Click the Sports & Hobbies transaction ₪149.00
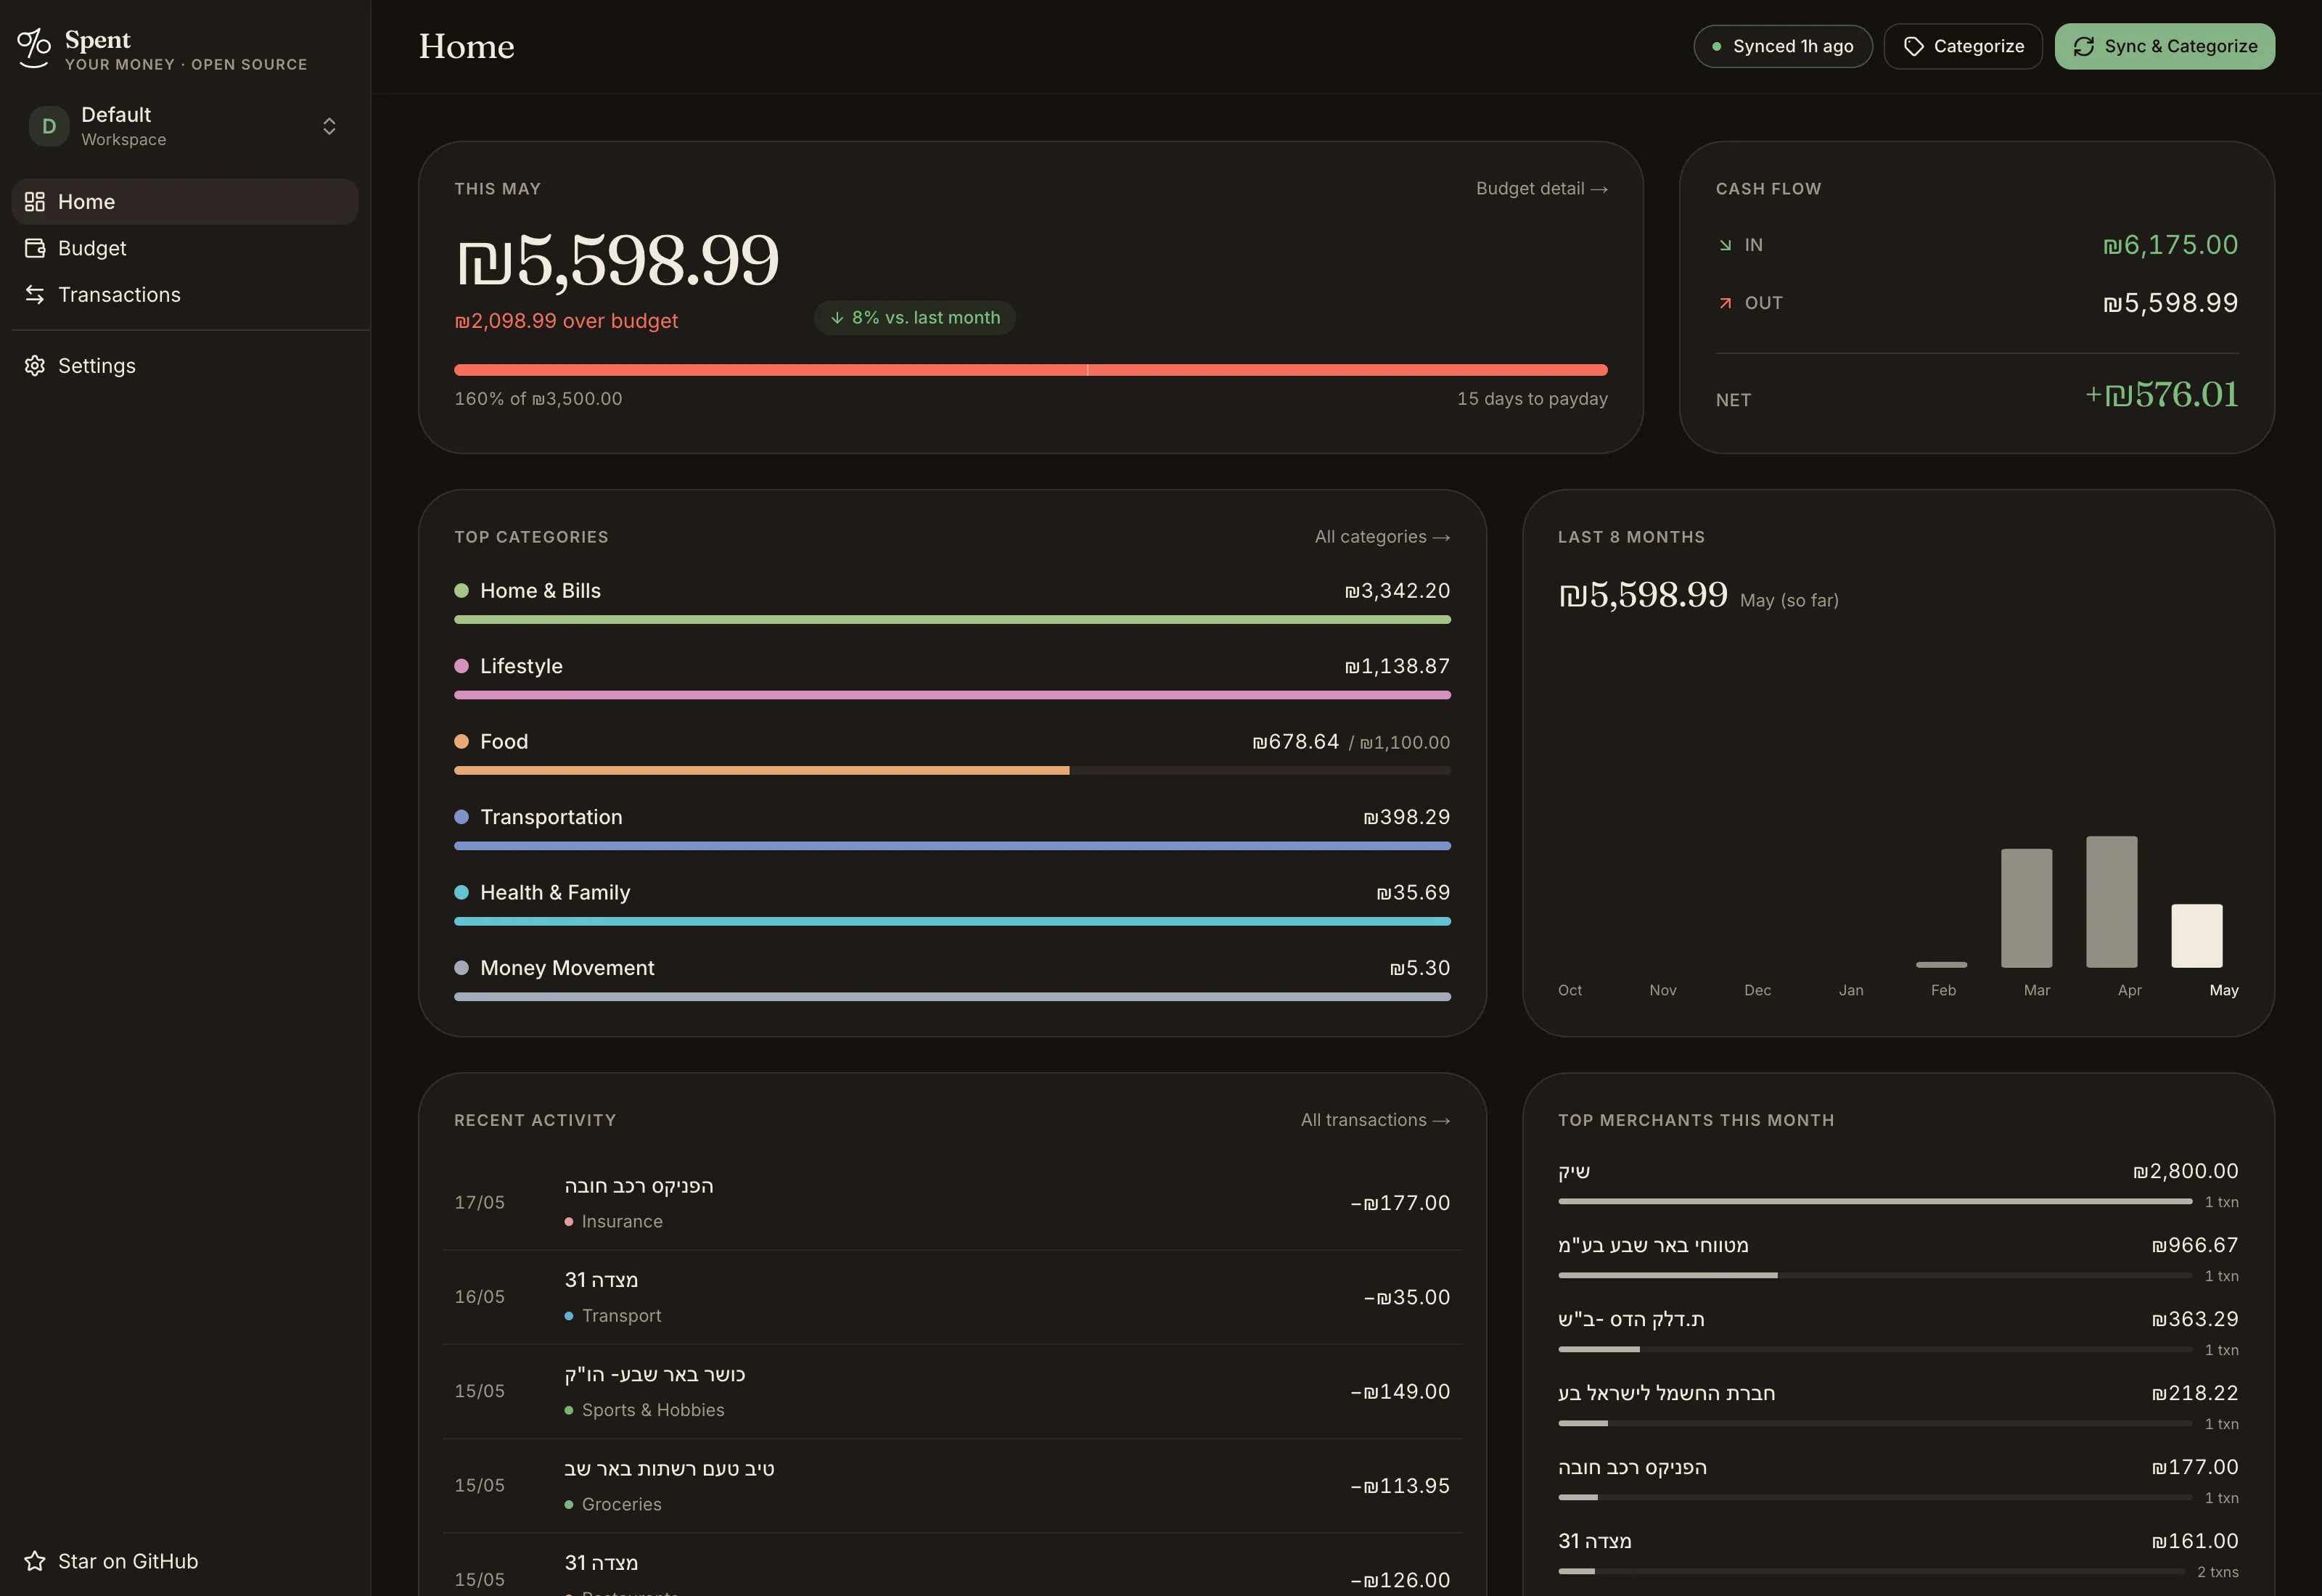The image size is (2322, 1596). [952, 1391]
